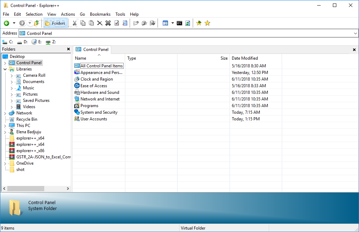Image resolution: width=359 pixels, height=232 pixels.
Task: Select the Control Panel tab
Action: point(92,50)
